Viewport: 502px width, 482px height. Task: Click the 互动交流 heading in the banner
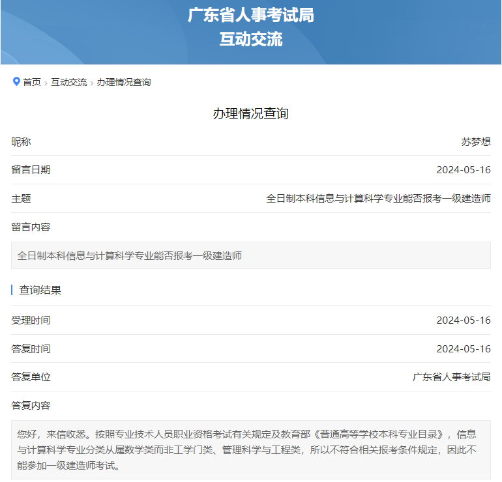tap(251, 39)
